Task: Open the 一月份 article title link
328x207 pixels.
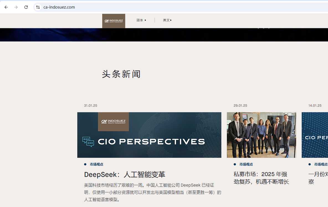Action: [318, 178]
